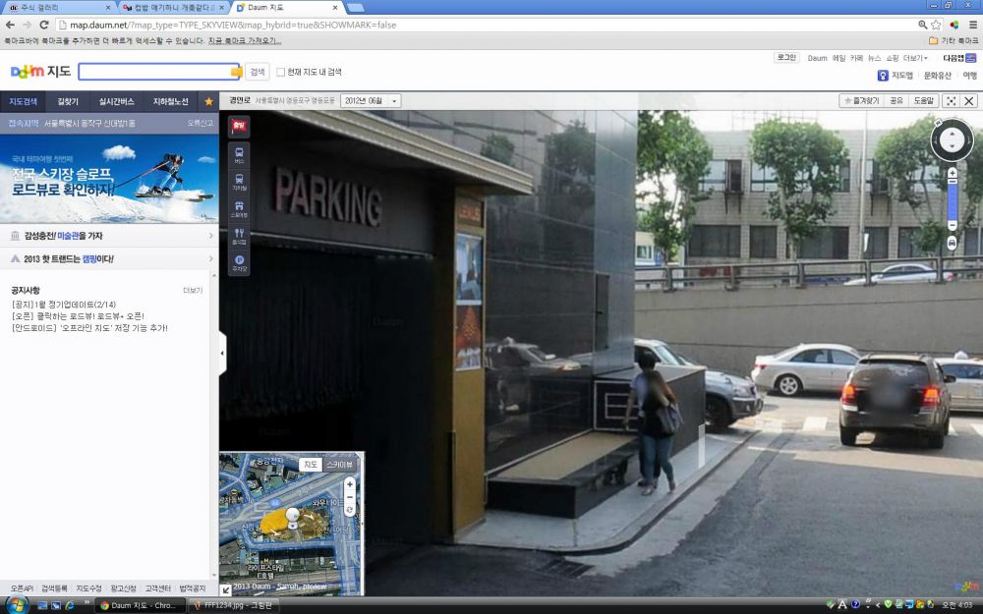The height and width of the screenshot is (614, 983).
Task: Zoom in the roadview with plus button
Action: (952, 172)
